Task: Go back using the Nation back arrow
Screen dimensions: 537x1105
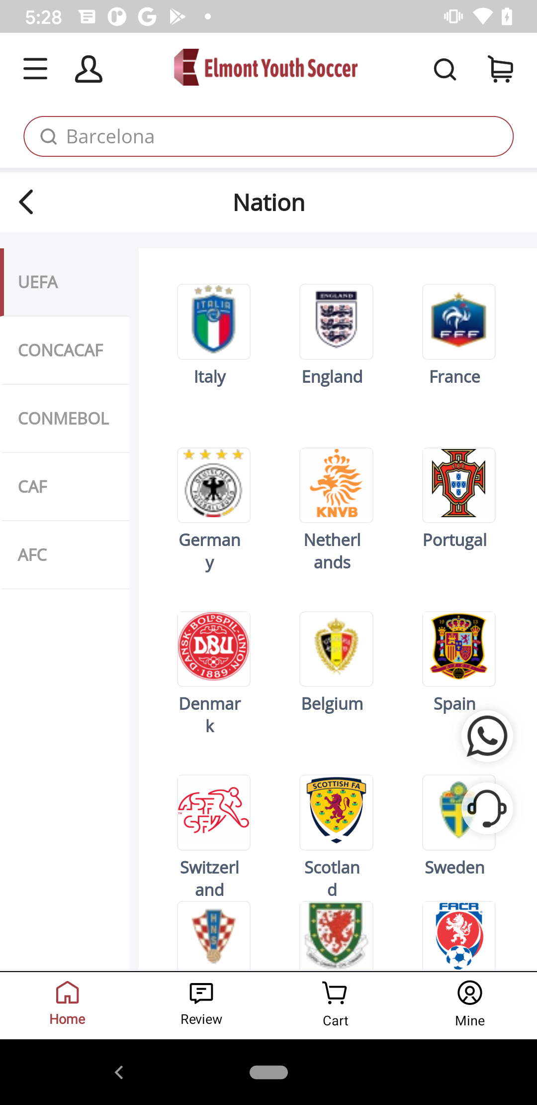Action: click(26, 202)
